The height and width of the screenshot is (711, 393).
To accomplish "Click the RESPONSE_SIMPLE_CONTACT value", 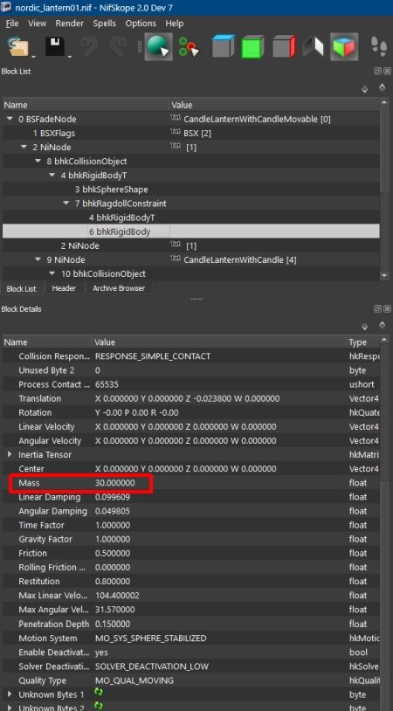I will (153, 356).
